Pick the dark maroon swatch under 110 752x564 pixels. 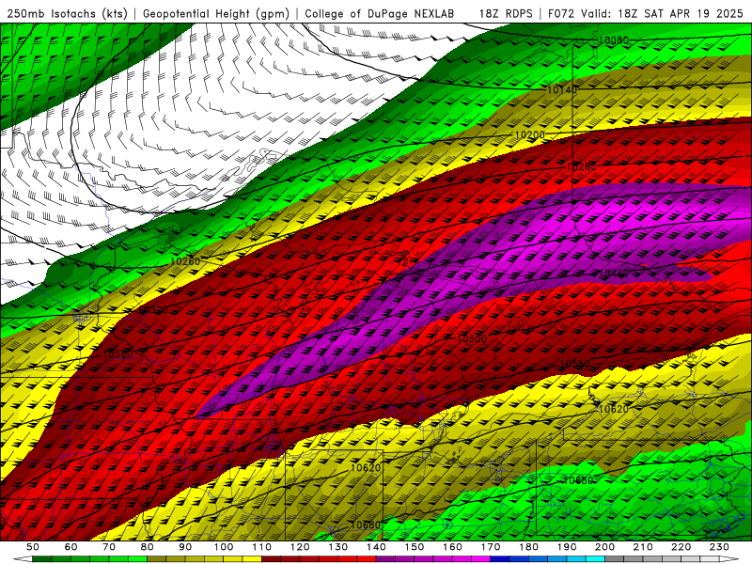(x=272, y=559)
